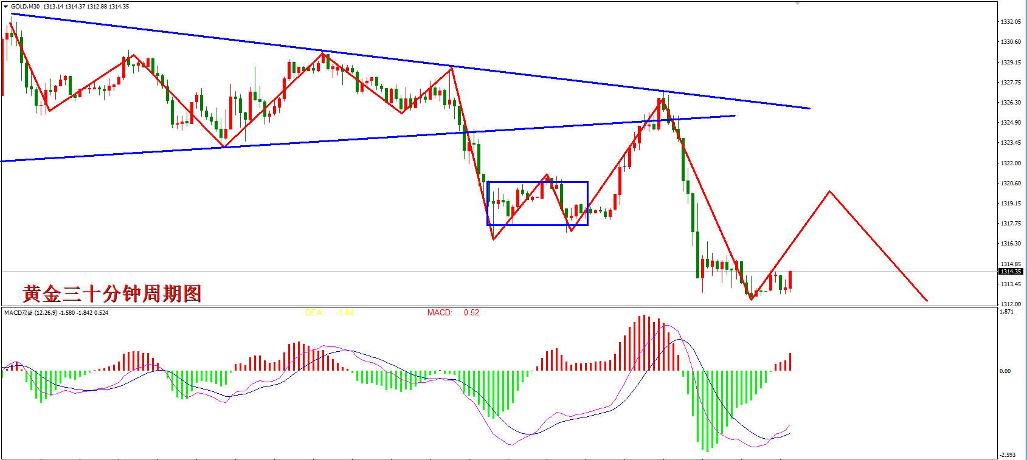The image size is (1027, 460).
Task: Select the GOLD,M30 symbol title text
Action: pos(26,7)
